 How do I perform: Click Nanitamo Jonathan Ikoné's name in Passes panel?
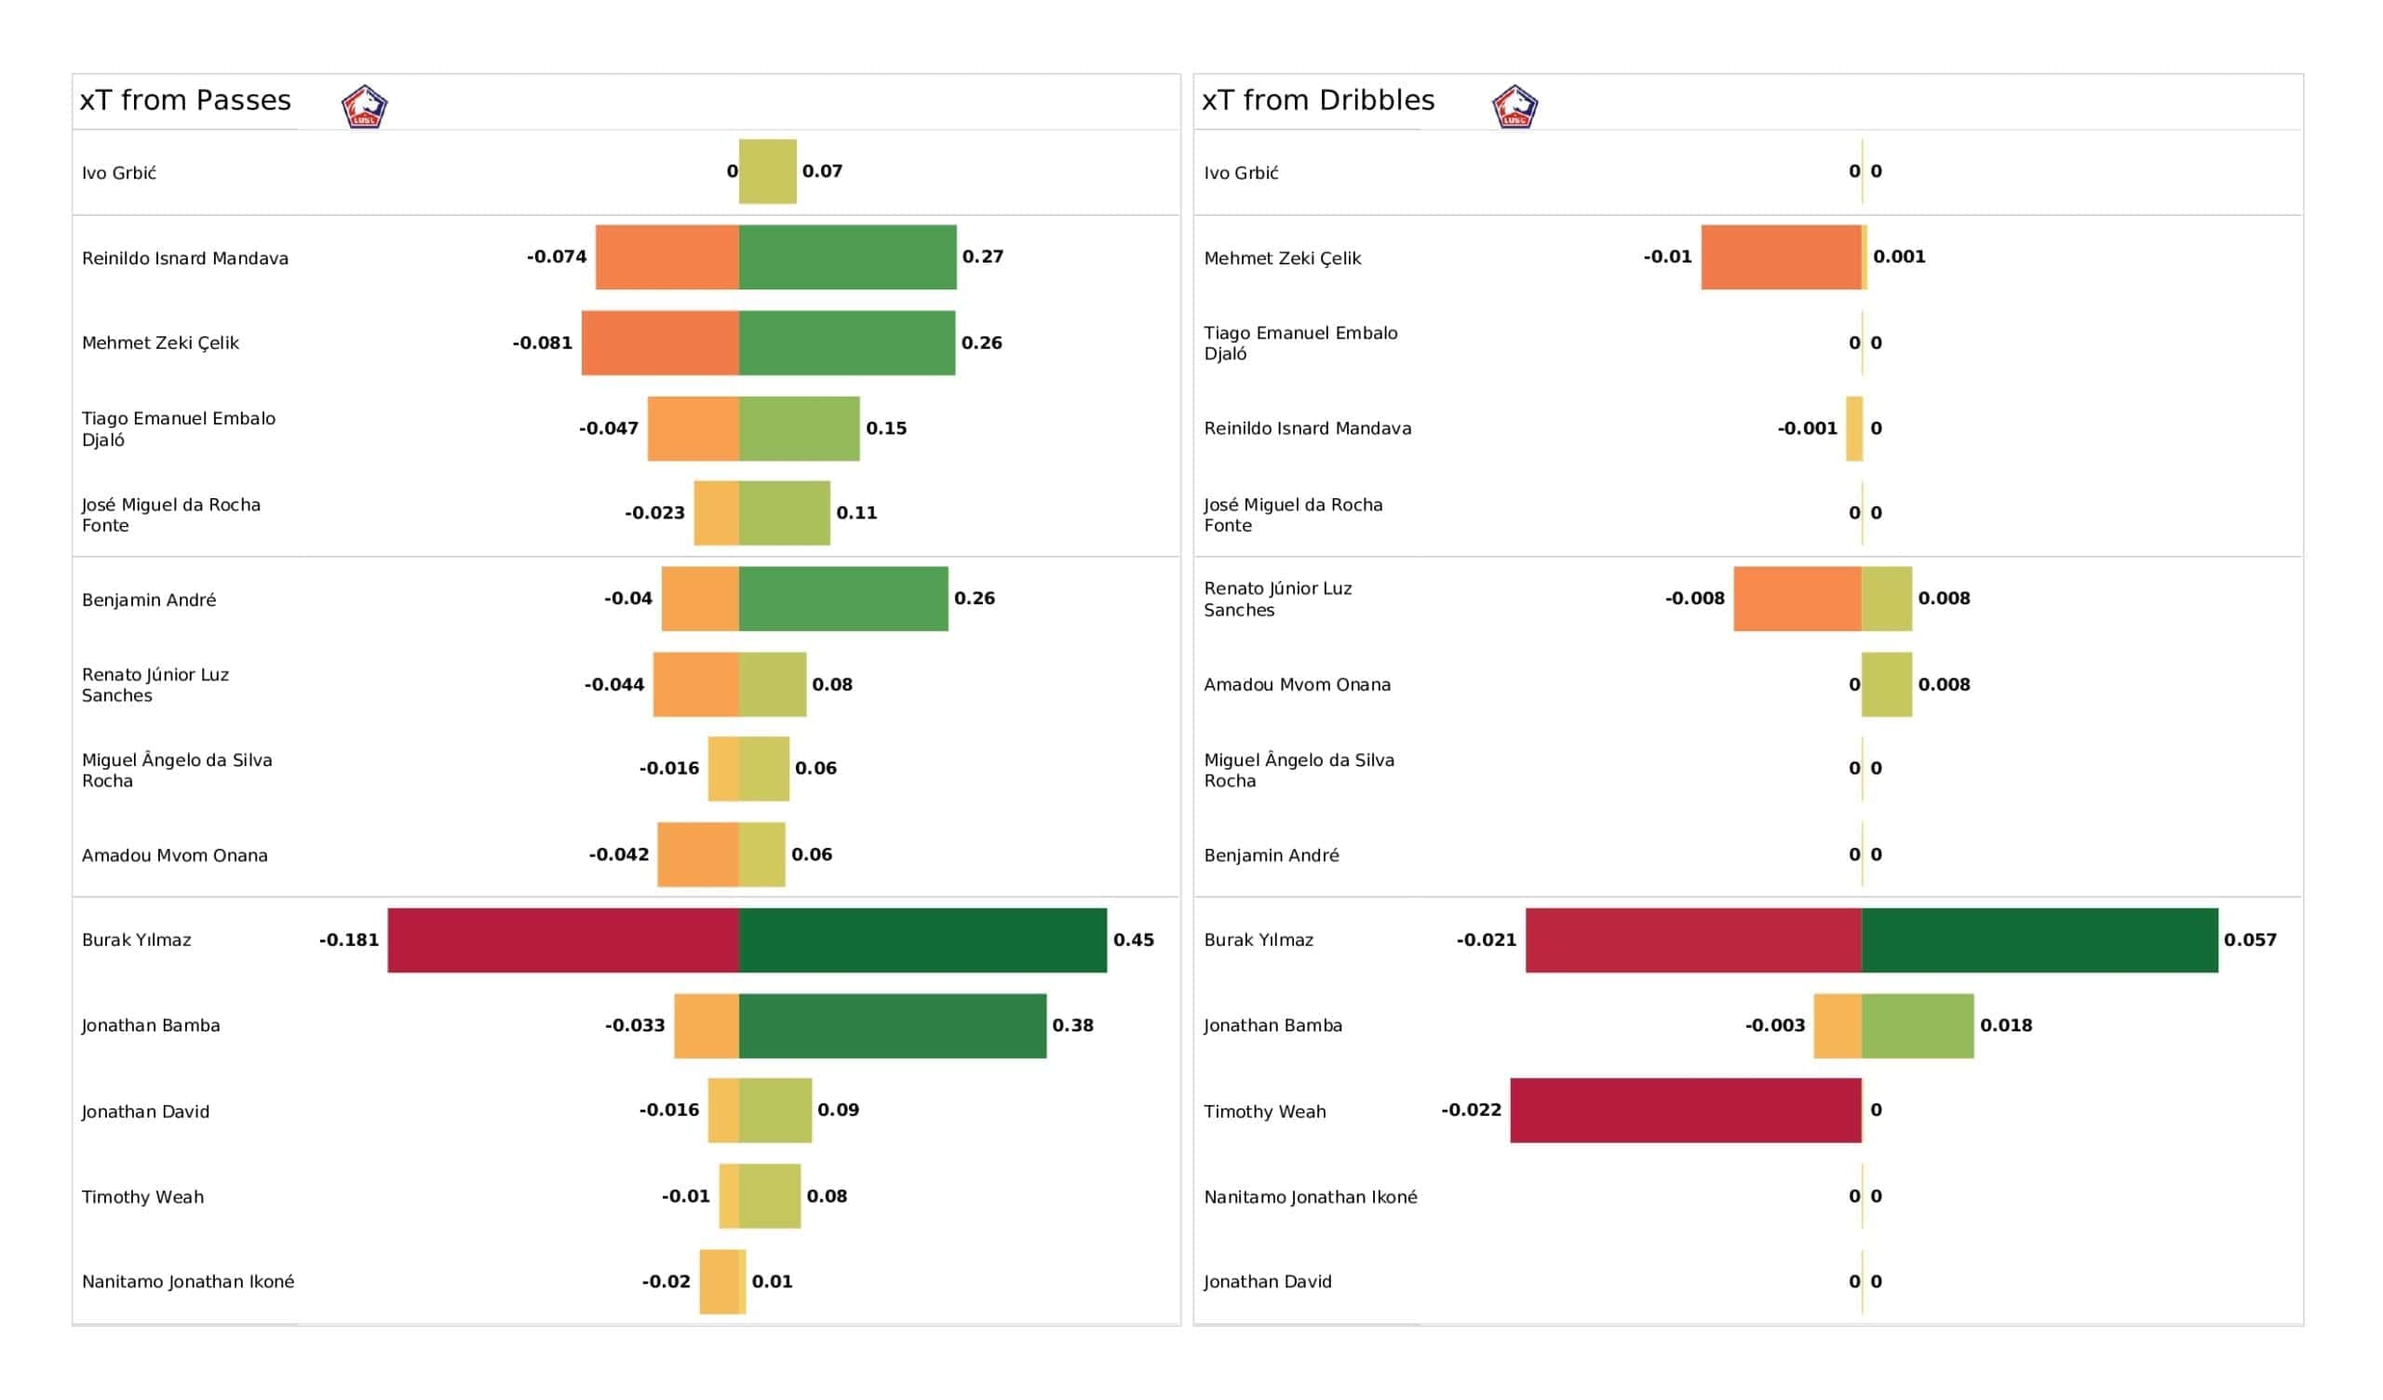pyautogui.click(x=188, y=1282)
